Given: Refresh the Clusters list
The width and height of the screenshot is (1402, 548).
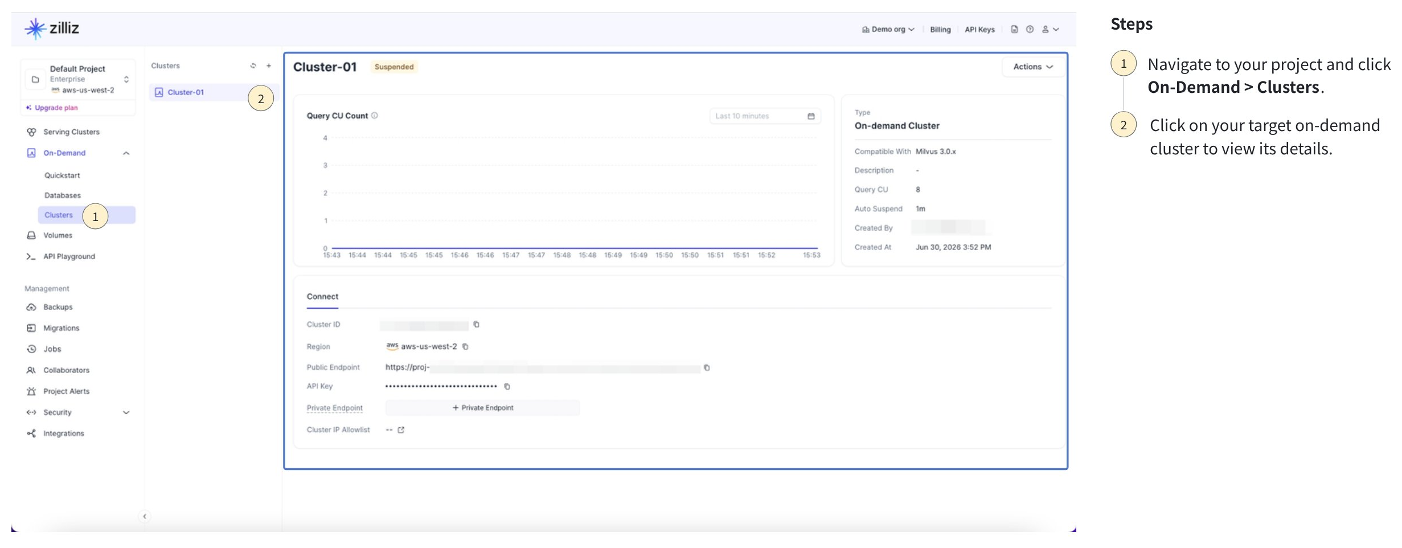Looking at the screenshot, I should click(253, 66).
